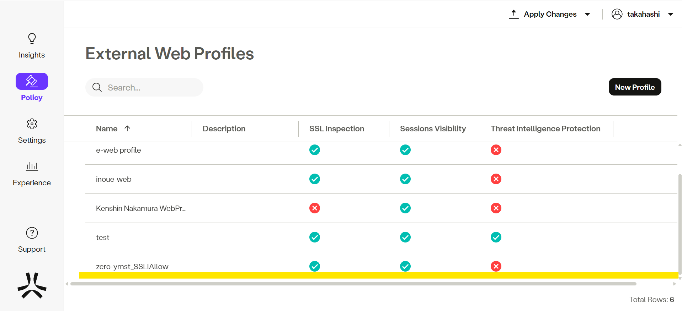Select the Policy gavel icon
The width and height of the screenshot is (682, 311).
[32, 81]
